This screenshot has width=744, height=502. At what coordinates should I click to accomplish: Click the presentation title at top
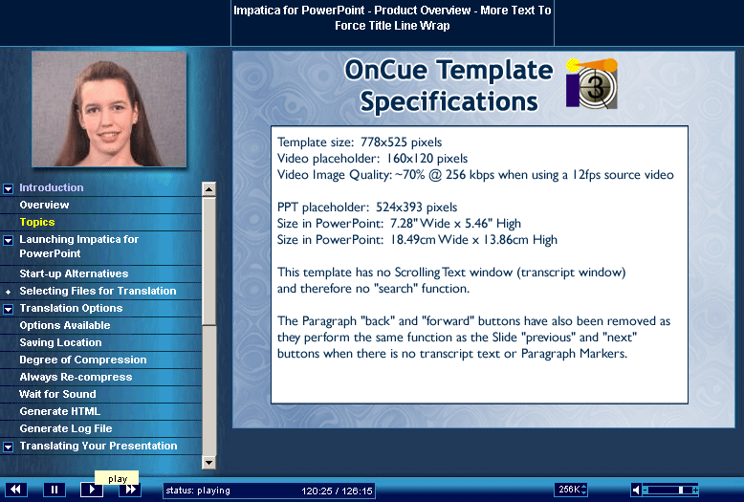click(392, 18)
